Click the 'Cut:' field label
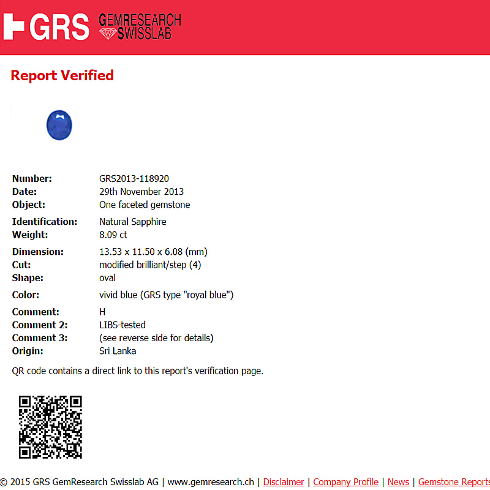The image size is (490, 490). tap(21, 265)
